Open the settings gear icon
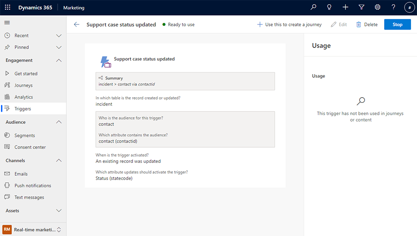 coord(378,7)
